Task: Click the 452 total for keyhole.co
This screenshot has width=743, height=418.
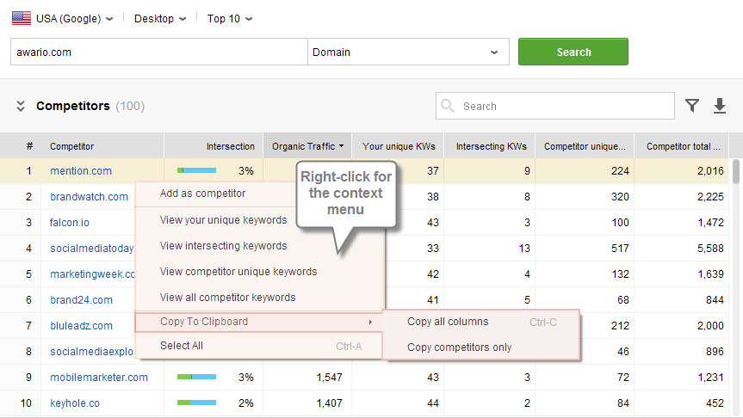Action: coord(715,403)
